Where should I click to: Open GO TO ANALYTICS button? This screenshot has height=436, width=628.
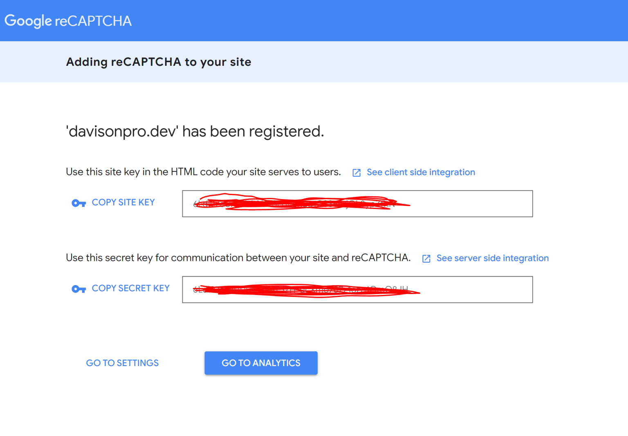(x=261, y=363)
